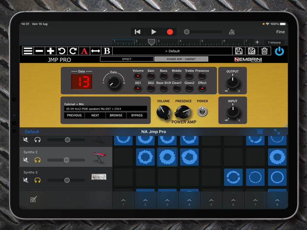
Task: Click the PREVIOUS cabinet button
Action: click(74, 115)
